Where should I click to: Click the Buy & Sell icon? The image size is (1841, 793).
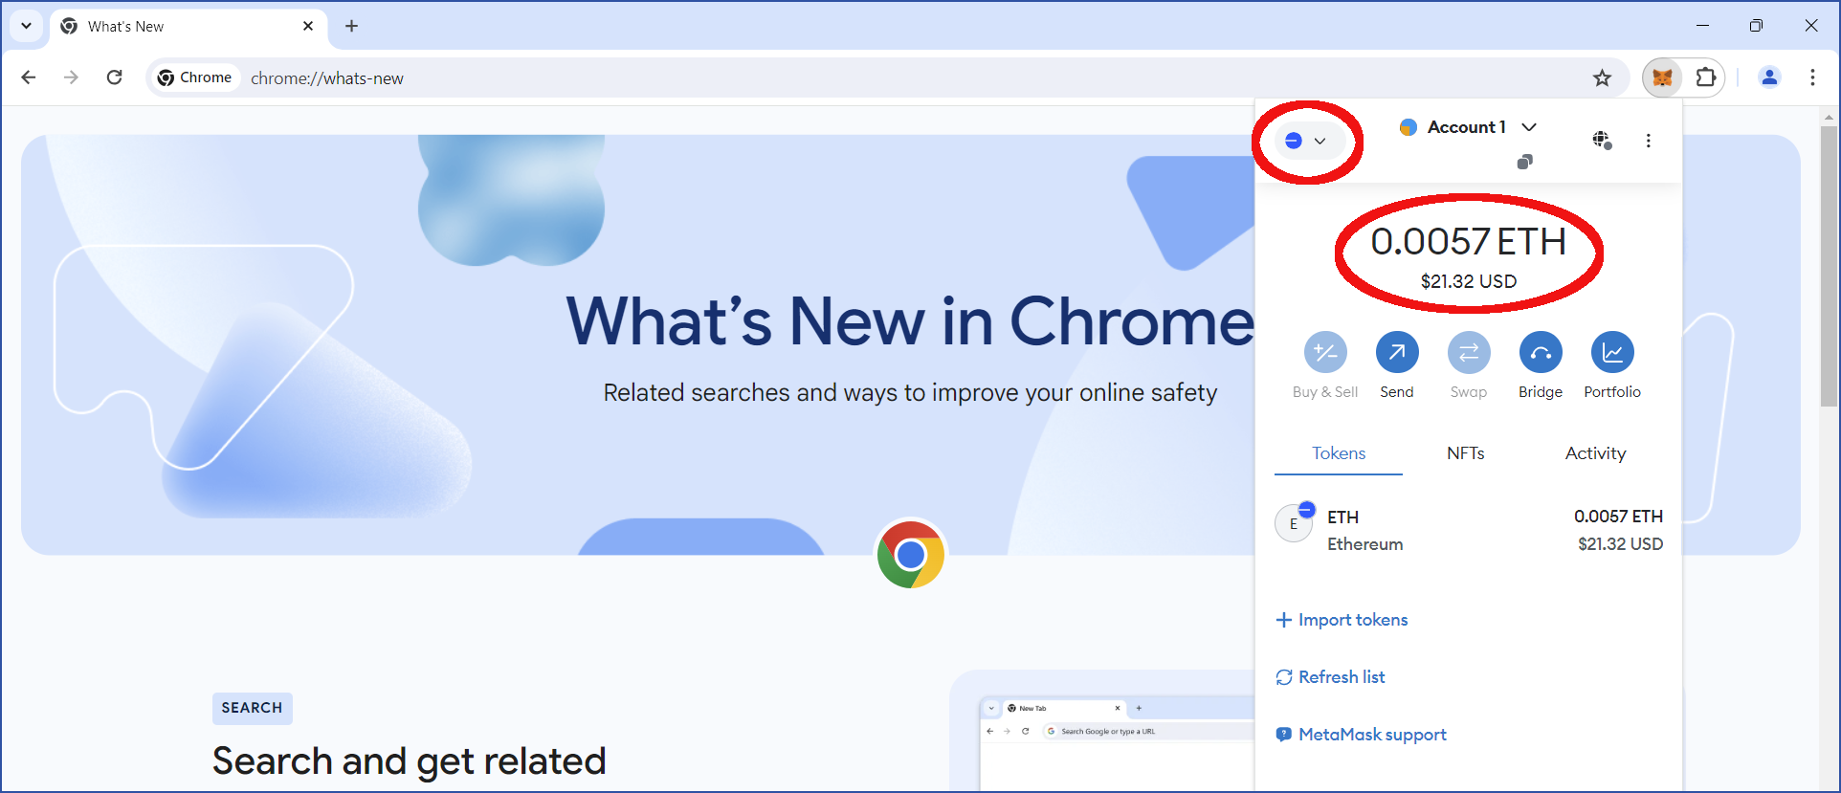coord(1325,353)
